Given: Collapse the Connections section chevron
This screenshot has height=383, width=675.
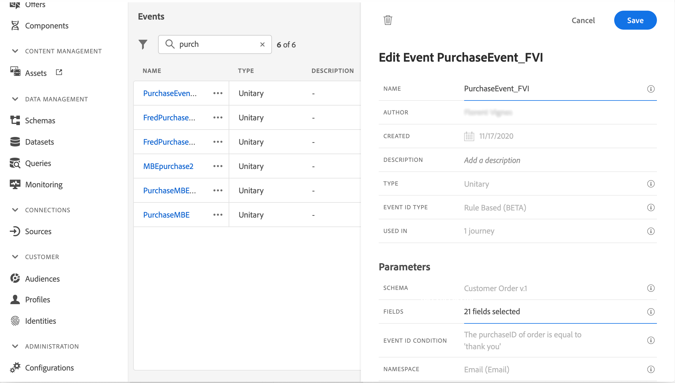Looking at the screenshot, I should pyautogui.click(x=15, y=210).
